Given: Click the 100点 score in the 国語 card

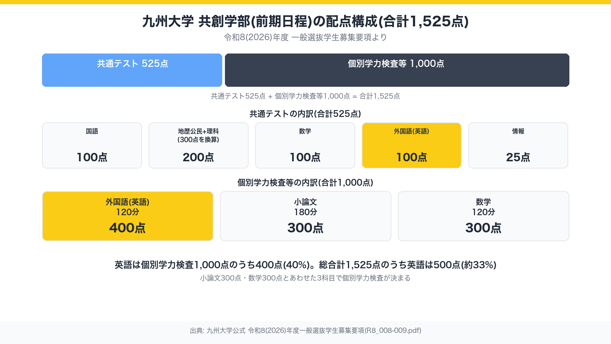Looking at the screenshot, I should 92,157.
